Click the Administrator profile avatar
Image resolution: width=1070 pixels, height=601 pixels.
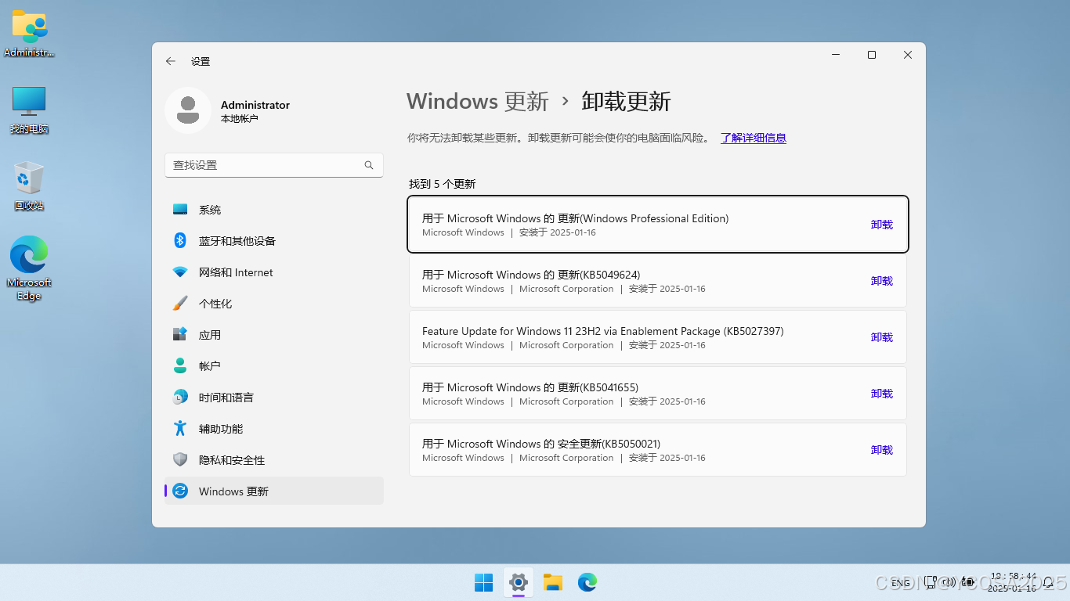click(x=188, y=110)
